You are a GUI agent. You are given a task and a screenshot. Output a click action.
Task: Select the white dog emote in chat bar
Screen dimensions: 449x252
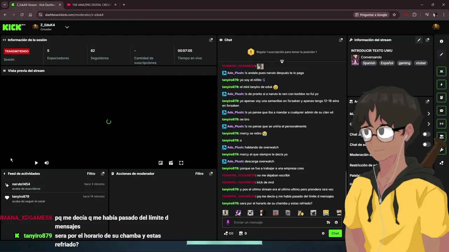pos(250,213)
